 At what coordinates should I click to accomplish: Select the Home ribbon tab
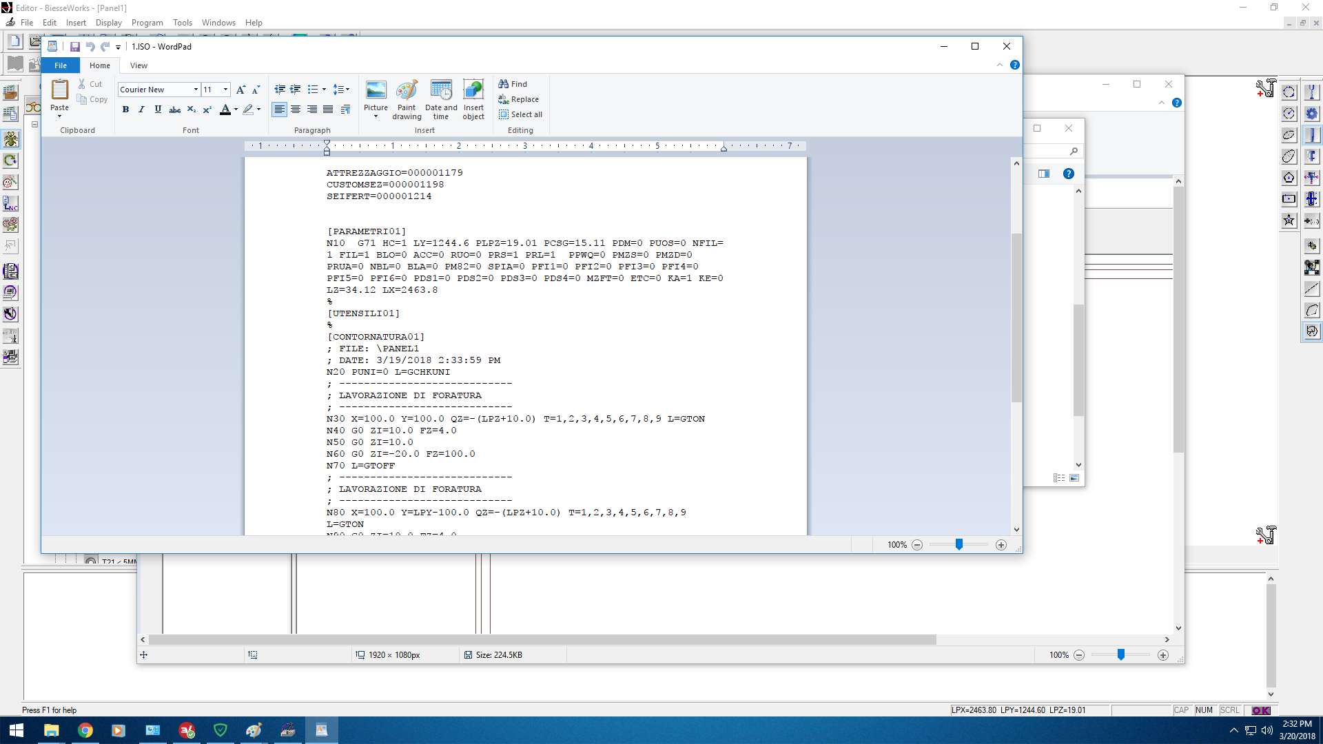pos(100,65)
